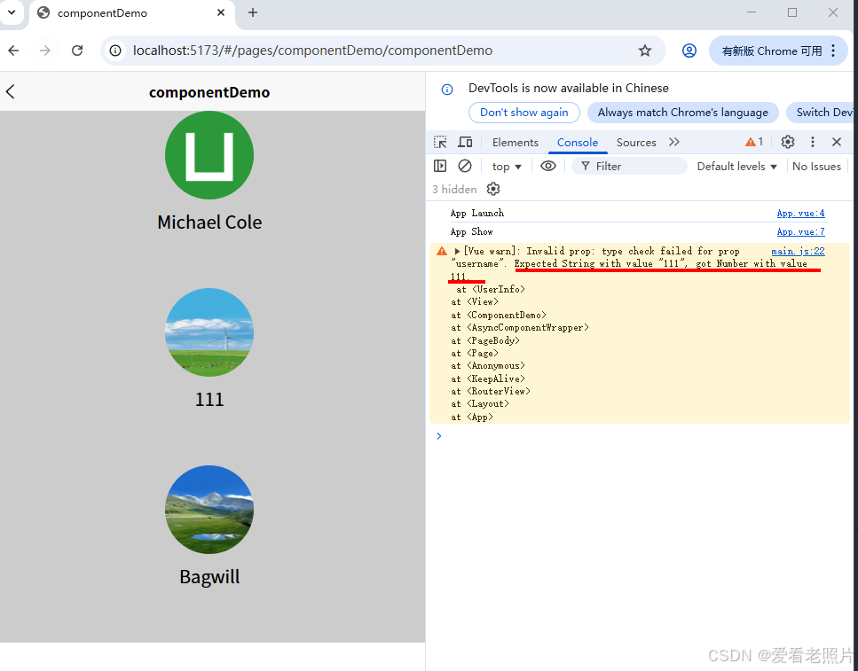Click the 'at <ComponentDemo>' stack line

[x=499, y=315]
